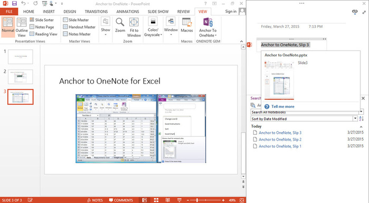Toggle COMMENTS pane in the status bar

[121, 200]
